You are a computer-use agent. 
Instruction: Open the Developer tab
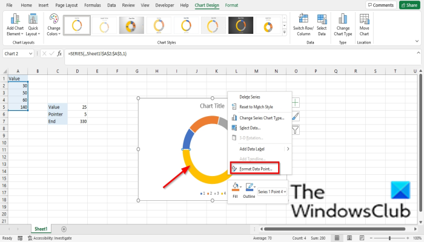click(x=164, y=5)
